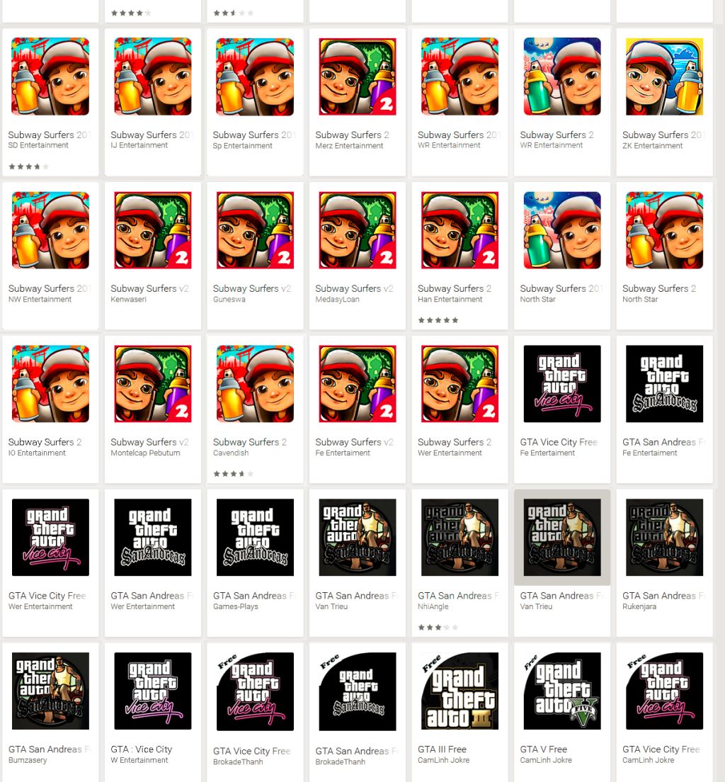Viewport: 725px width, 782px height.
Task: Click star rating under Cavendish app
Action: coord(234,474)
